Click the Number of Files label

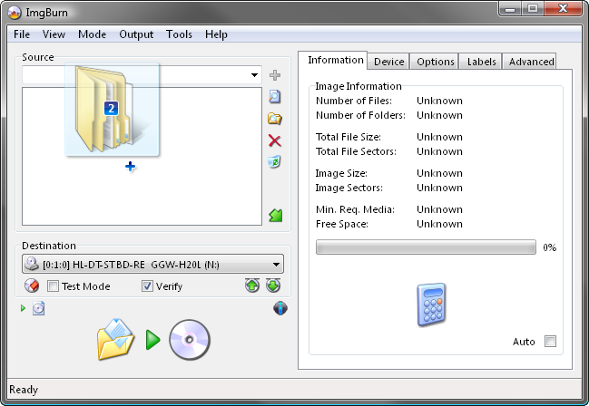[x=354, y=101]
